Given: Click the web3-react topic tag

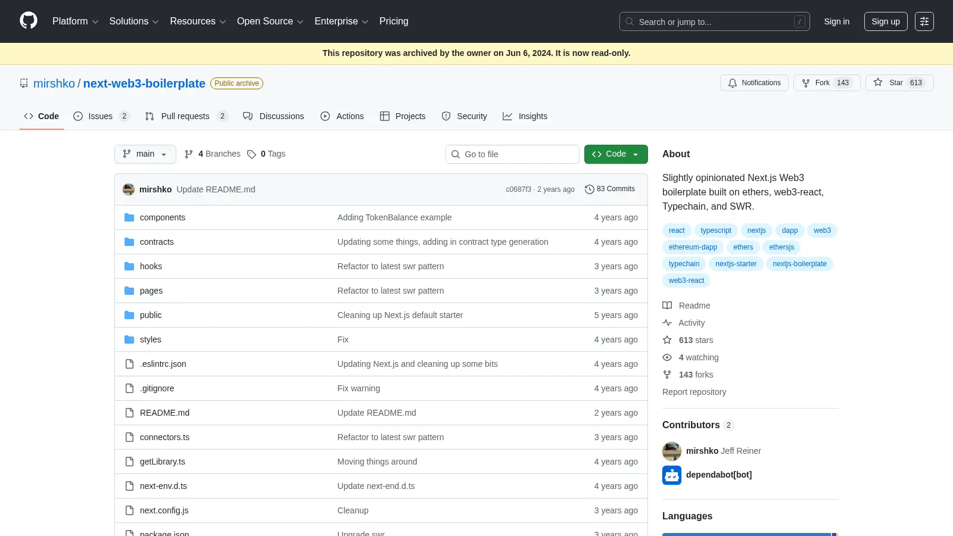Looking at the screenshot, I should point(686,281).
